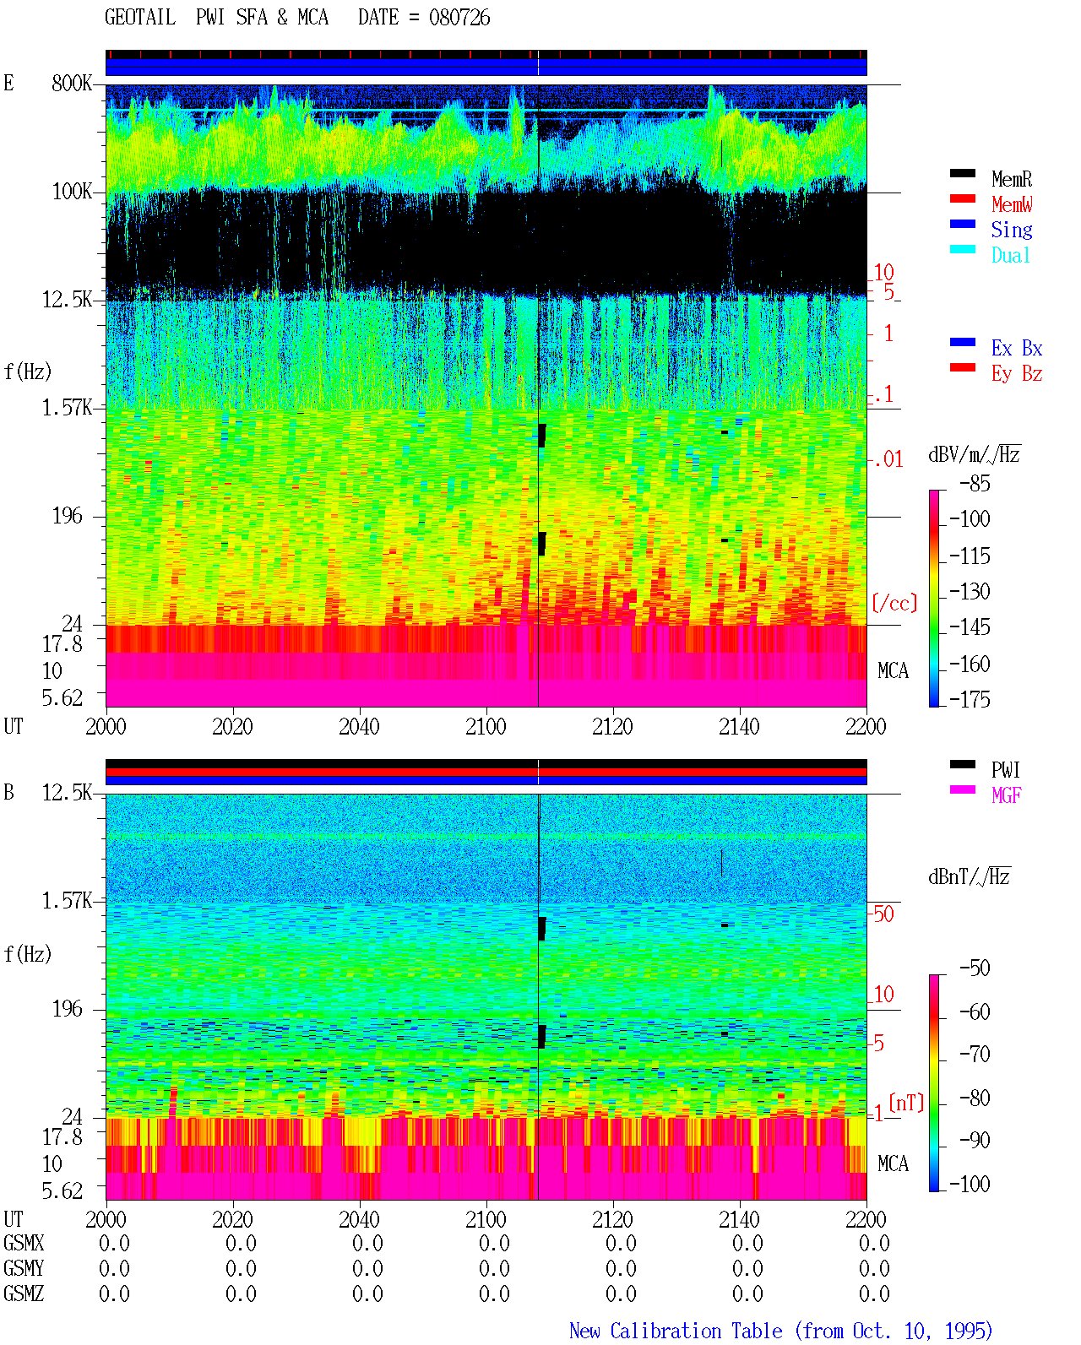The width and height of the screenshot is (1081, 1345).
Task: Click the 100K frequency label
Action: coord(72,191)
